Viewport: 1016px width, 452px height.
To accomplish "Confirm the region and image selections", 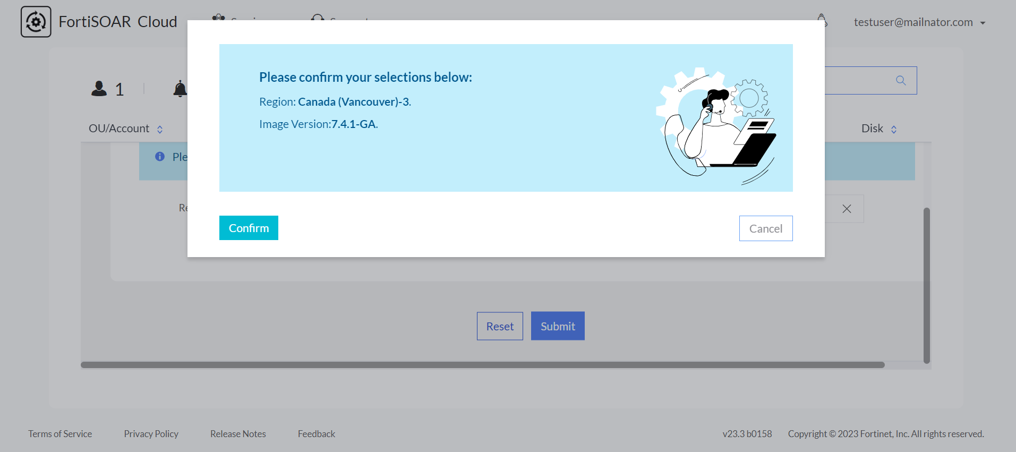I will tap(249, 228).
